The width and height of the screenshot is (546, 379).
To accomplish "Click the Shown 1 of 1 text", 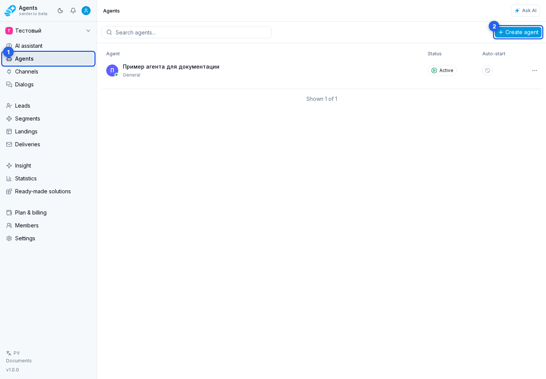I will 322,99.
